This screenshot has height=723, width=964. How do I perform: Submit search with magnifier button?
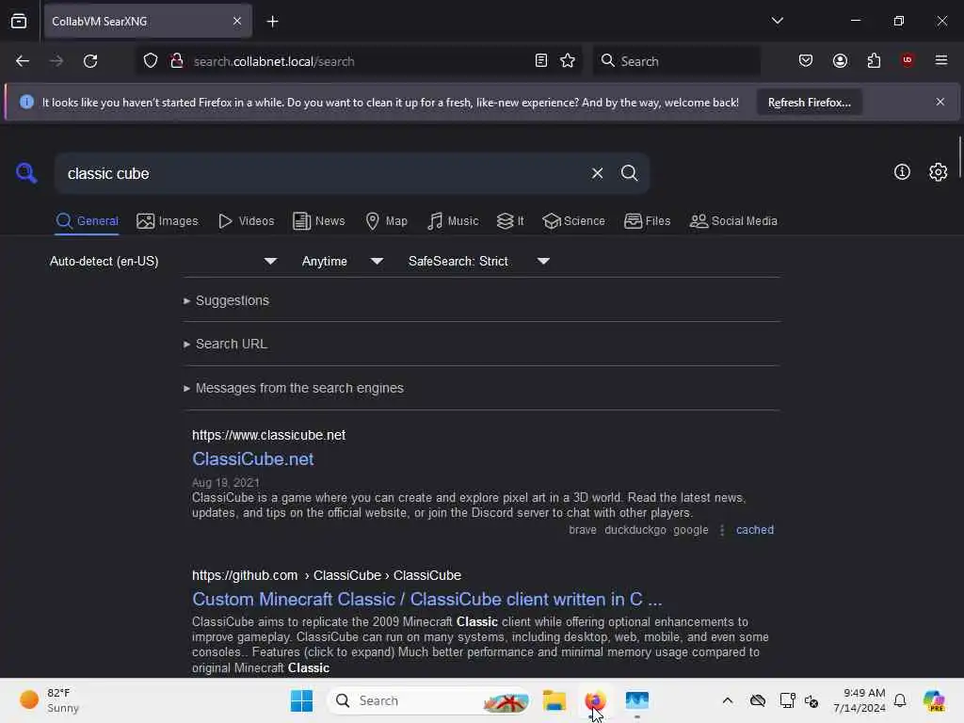click(629, 173)
